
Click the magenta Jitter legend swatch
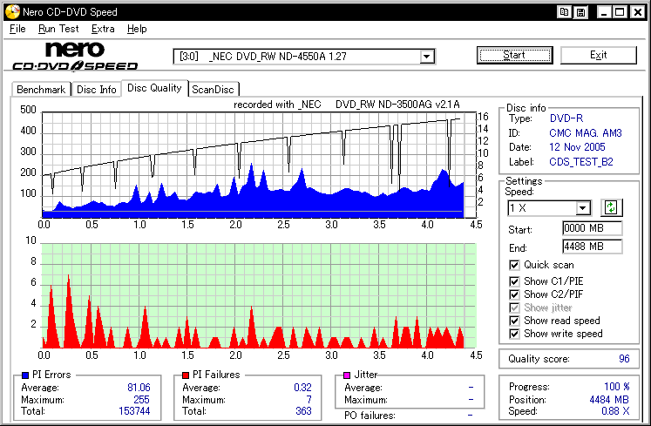[x=347, y=375]
